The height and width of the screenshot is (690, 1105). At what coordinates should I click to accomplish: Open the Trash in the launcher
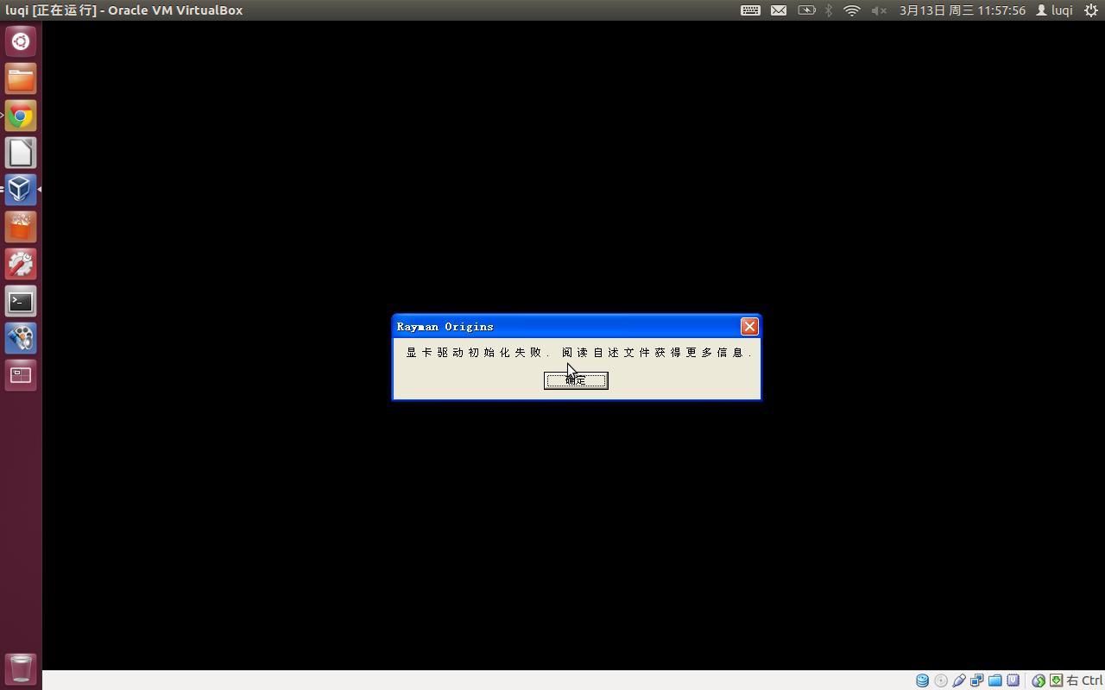tap(21, 668)
